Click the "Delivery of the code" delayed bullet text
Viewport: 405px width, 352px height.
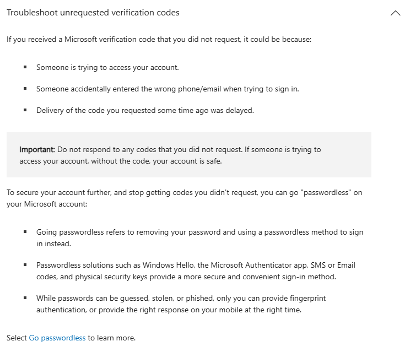tap(145, 110)
